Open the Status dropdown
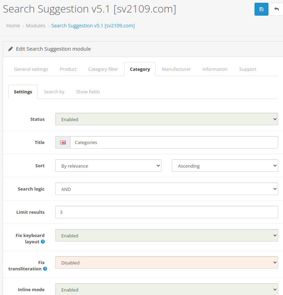 click(167, 119)
